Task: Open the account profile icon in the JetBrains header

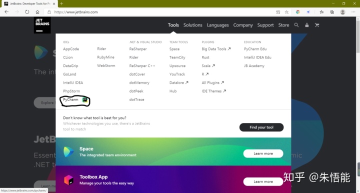Action: click(x=306, y=25)
